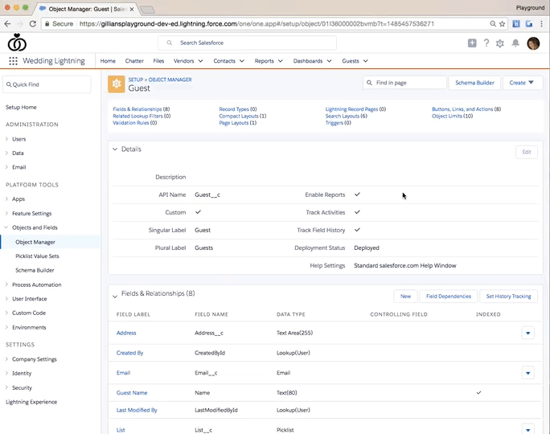Click the Track Field History checkmark
Image resolution: width=550 pixels, height=434 pixels.
tap(357, 230)
